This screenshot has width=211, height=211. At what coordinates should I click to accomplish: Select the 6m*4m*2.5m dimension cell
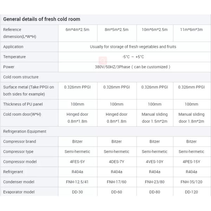77,30
